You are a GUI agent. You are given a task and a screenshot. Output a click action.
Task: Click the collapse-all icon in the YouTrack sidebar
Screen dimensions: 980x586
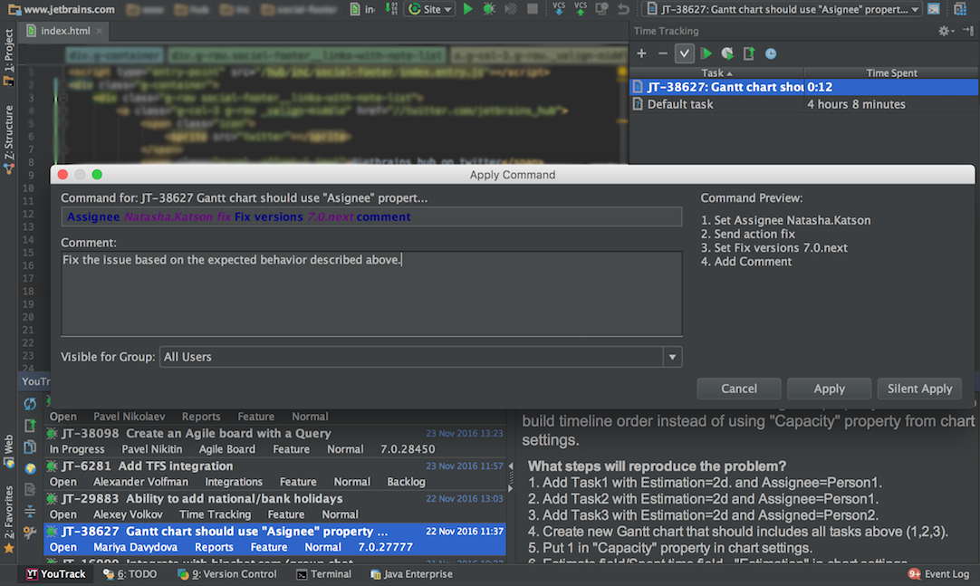coord(29,511)
